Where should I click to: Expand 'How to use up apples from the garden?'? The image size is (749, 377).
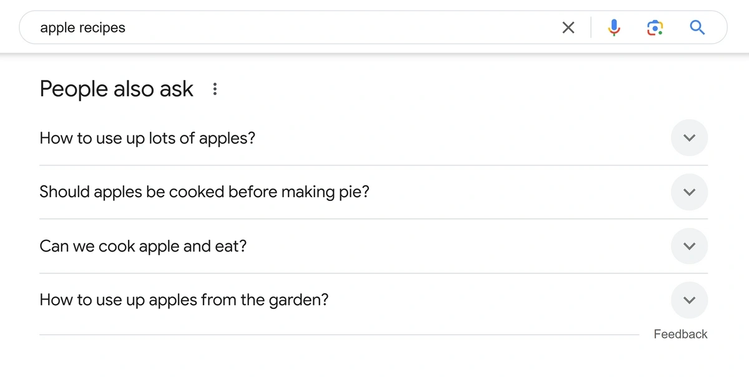(689, 300)
